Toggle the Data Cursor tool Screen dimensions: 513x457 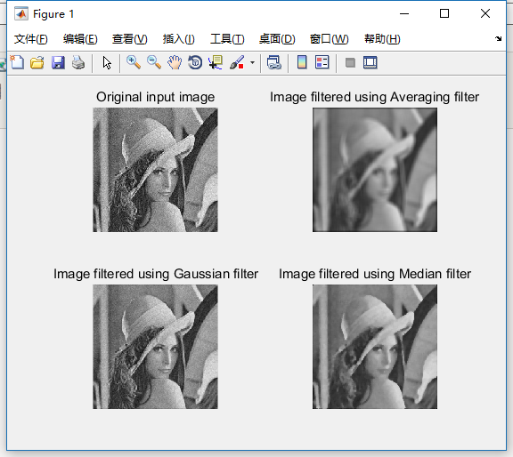(x=216, y=62)
